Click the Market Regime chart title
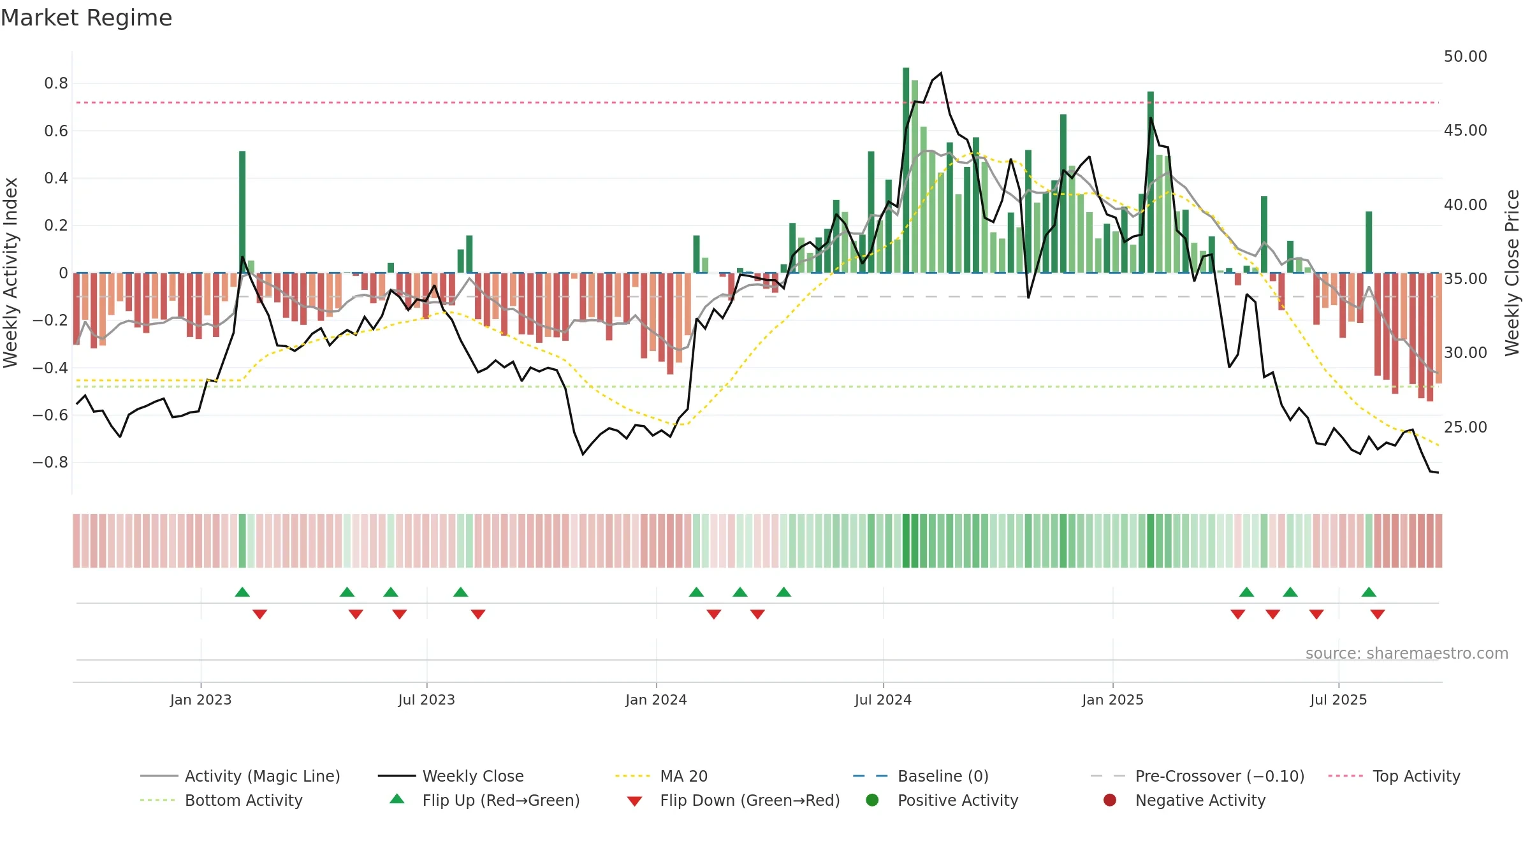Image resolution: width=1530 pixels, height=860 pixels. [86, 18]
